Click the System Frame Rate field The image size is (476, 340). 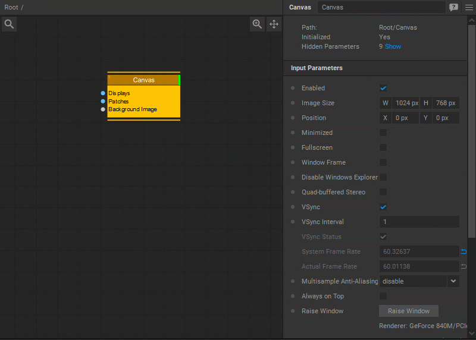click(419, 251)
